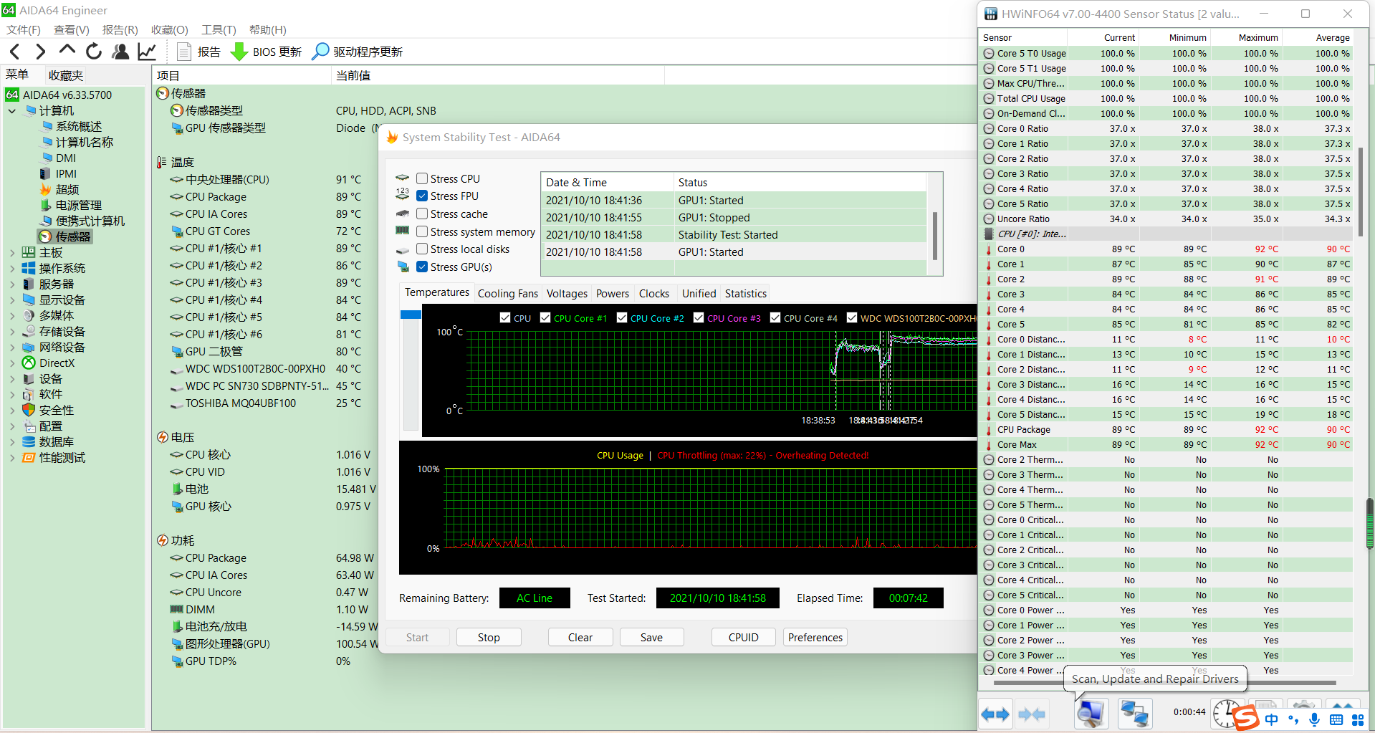
Task: Click the HWiNFO expand-columns double arrow icon
Action: point(995,714)
